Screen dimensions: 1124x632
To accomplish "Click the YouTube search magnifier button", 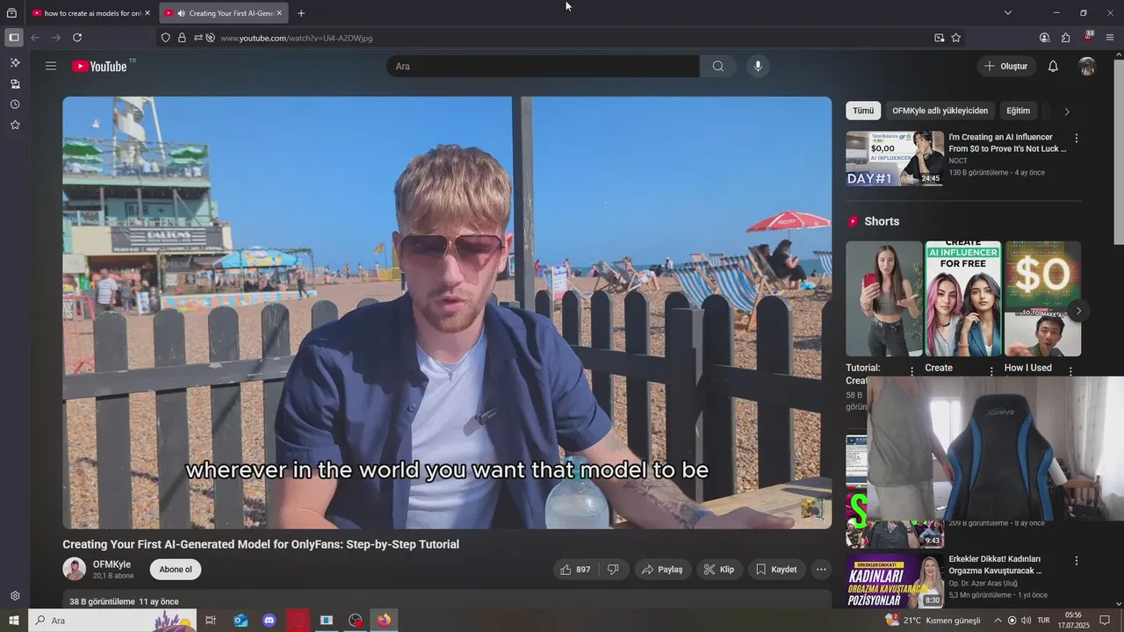I will [x=718, y=66].
